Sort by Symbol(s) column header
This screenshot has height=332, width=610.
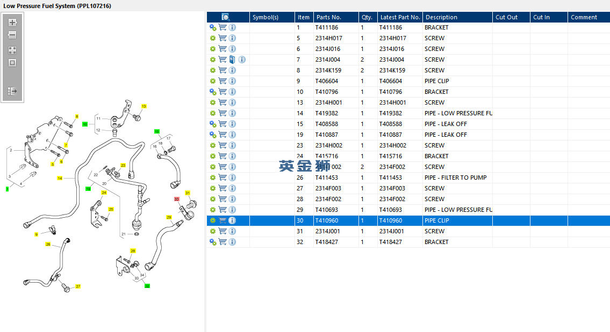pos(272,17)
